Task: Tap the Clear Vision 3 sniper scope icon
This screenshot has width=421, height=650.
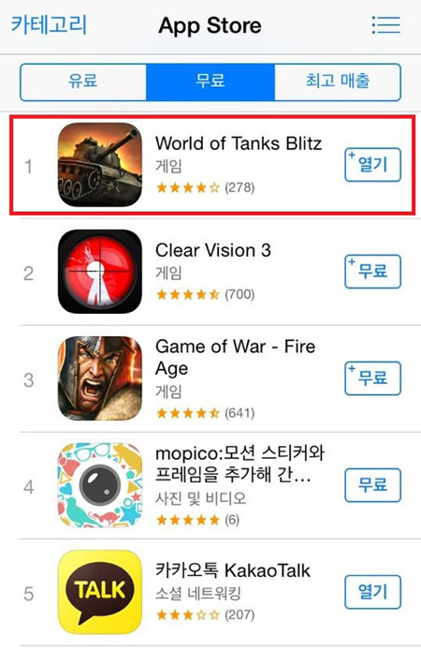Action: coord(99,271)
